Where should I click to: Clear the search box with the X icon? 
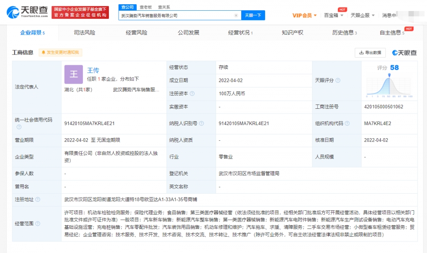(236, 15)
